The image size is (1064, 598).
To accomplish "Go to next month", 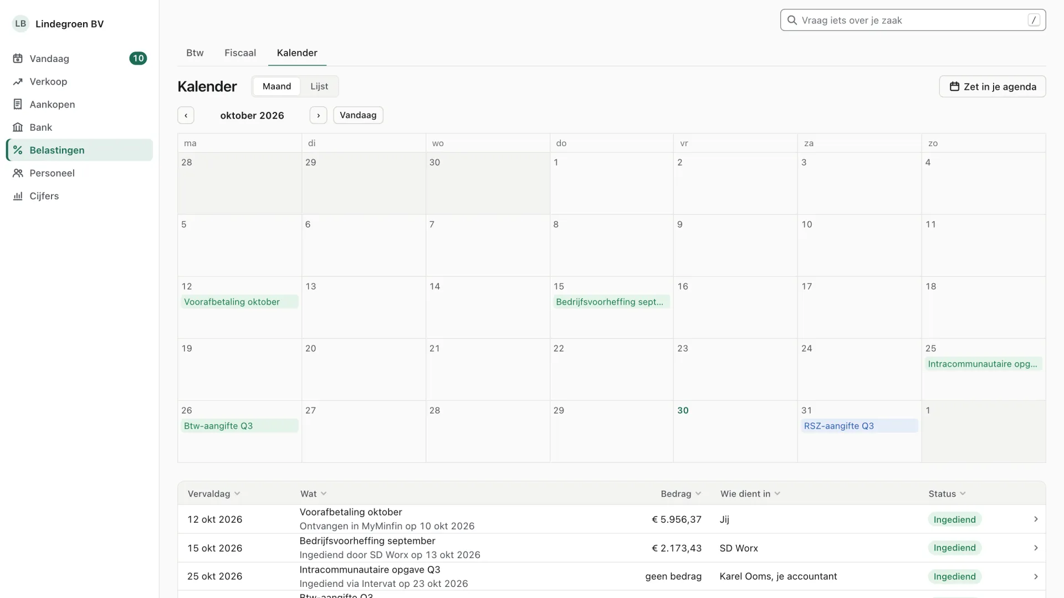I will click(x=318, y=115).
